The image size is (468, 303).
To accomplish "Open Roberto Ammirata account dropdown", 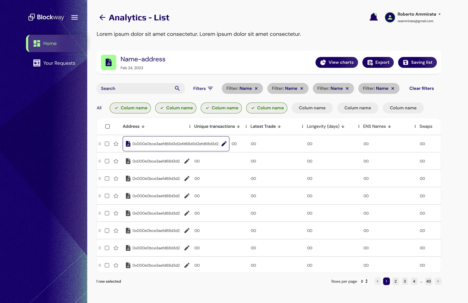I will point(440,14).
